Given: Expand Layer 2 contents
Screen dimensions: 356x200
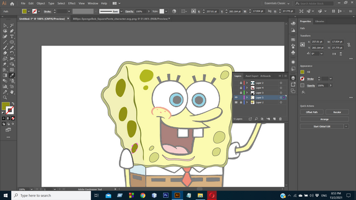Looking at the screenshot, I should coord(247,83).
